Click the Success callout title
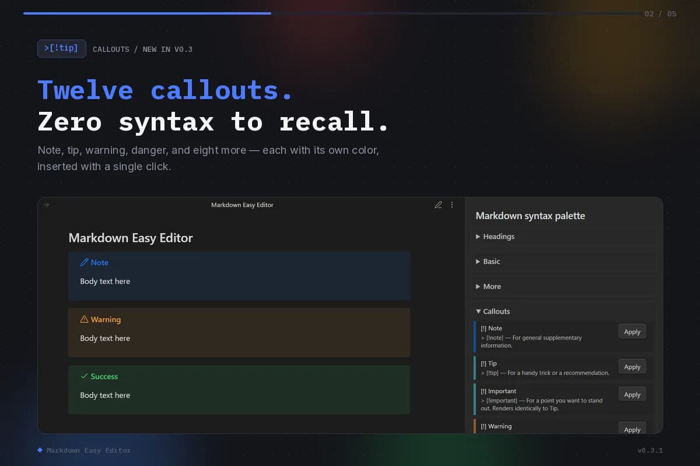The image size is (700, 466). (x=104, y=376)
